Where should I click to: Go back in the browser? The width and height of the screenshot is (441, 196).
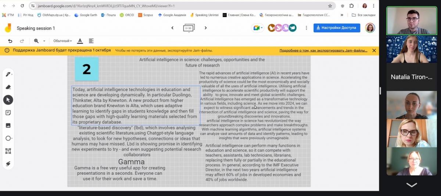click(5, 6)
